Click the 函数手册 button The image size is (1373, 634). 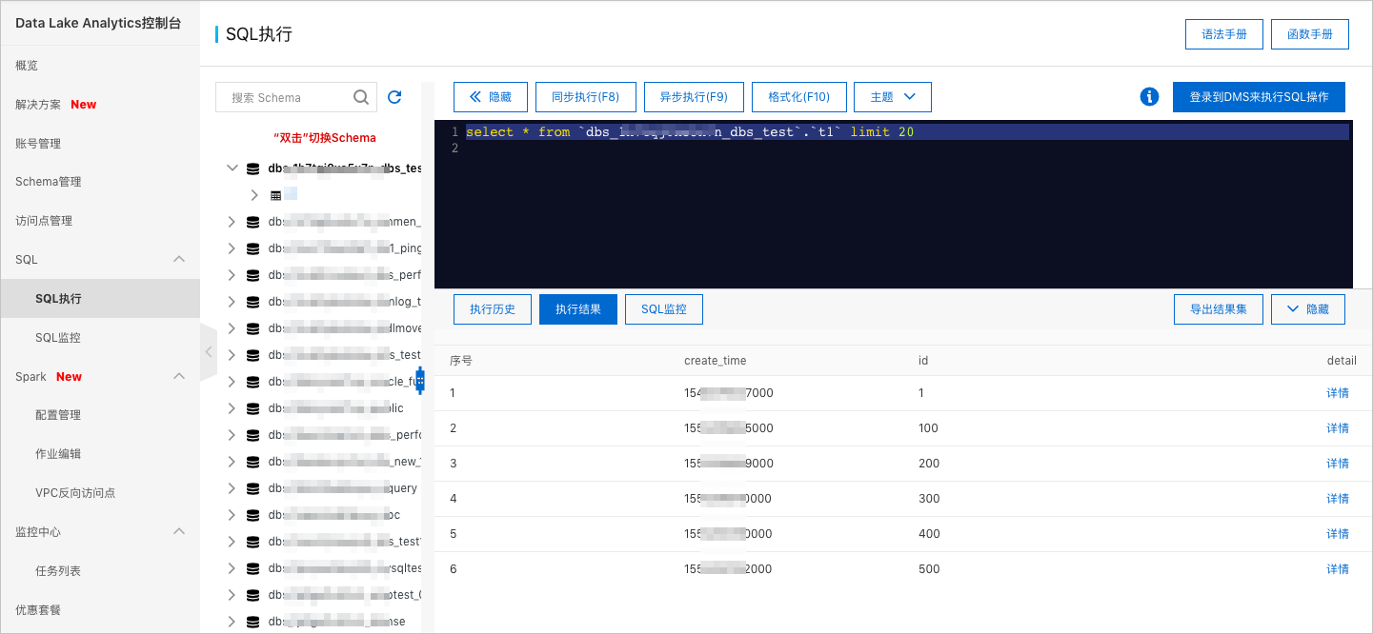point(1310,33)
